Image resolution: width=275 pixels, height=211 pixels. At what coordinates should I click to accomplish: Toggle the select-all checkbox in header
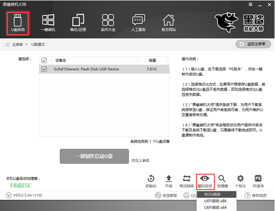[44, 60]
